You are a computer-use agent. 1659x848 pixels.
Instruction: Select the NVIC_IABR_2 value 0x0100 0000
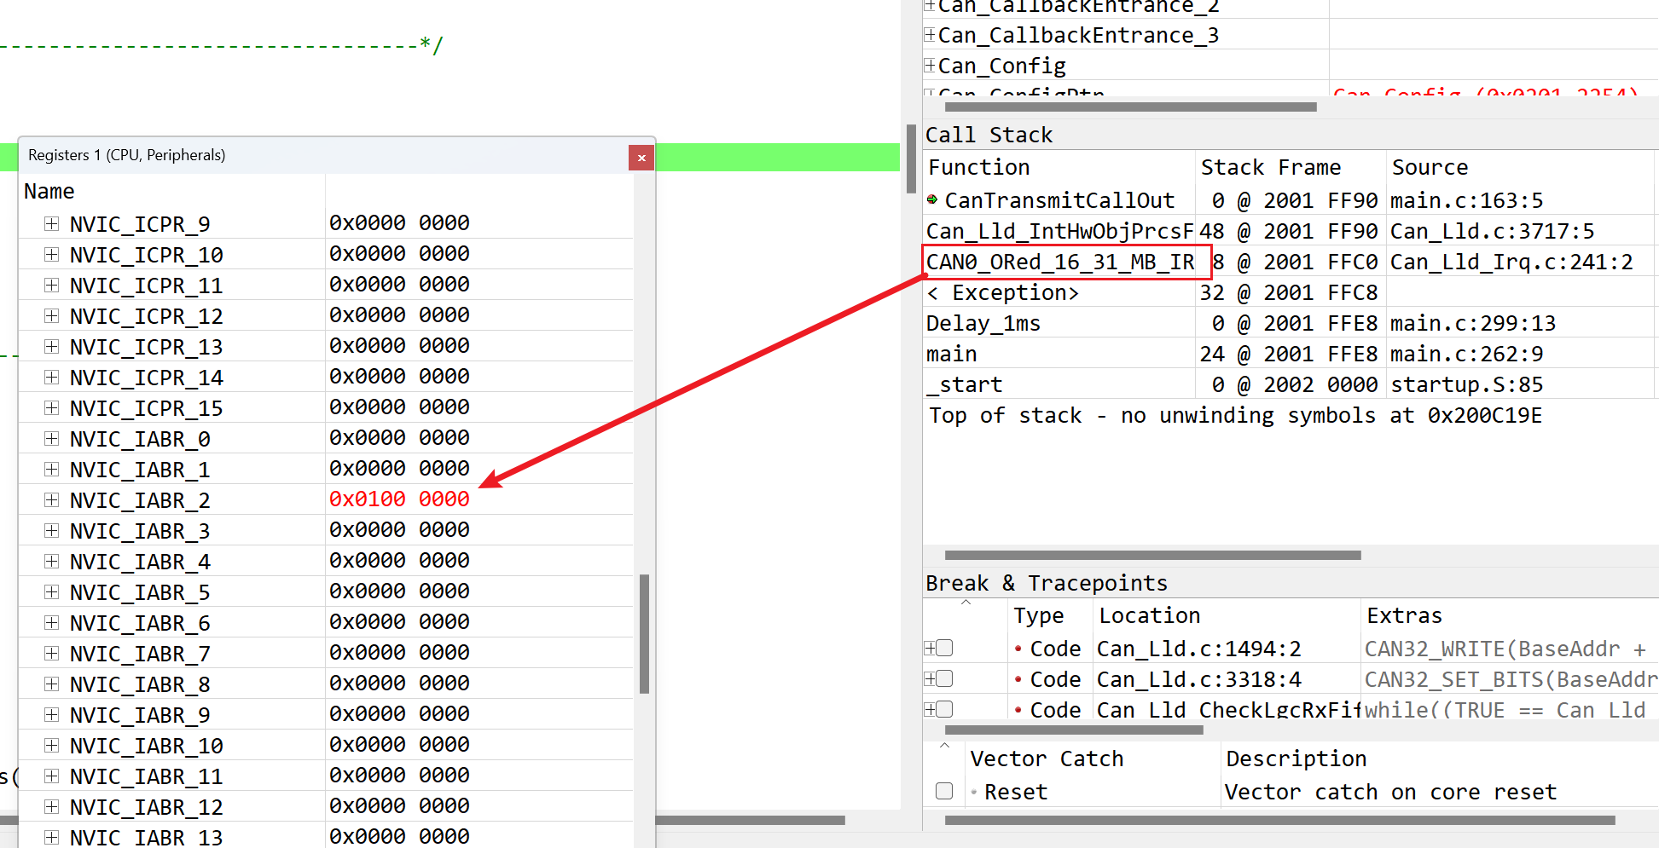pos(399,499)
